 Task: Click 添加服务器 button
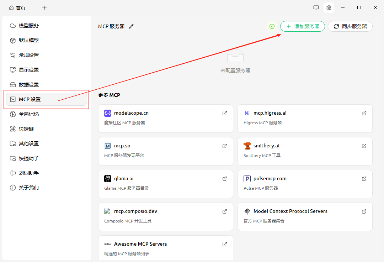(303, 26)
